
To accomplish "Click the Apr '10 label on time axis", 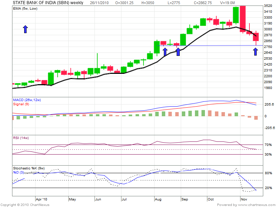I will pyautogui.click(x=42, y=199).
